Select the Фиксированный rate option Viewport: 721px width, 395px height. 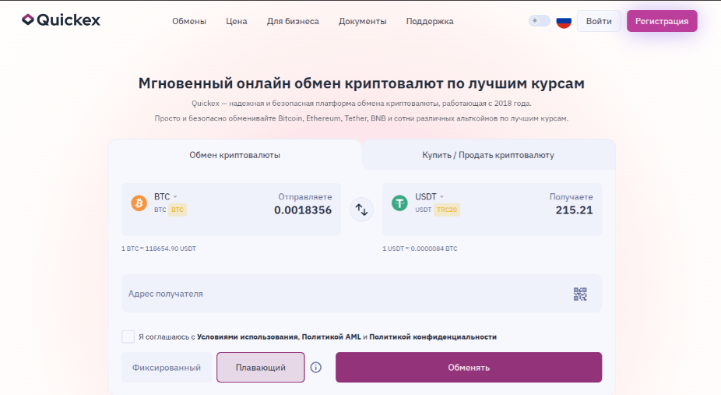coord(167,368)
